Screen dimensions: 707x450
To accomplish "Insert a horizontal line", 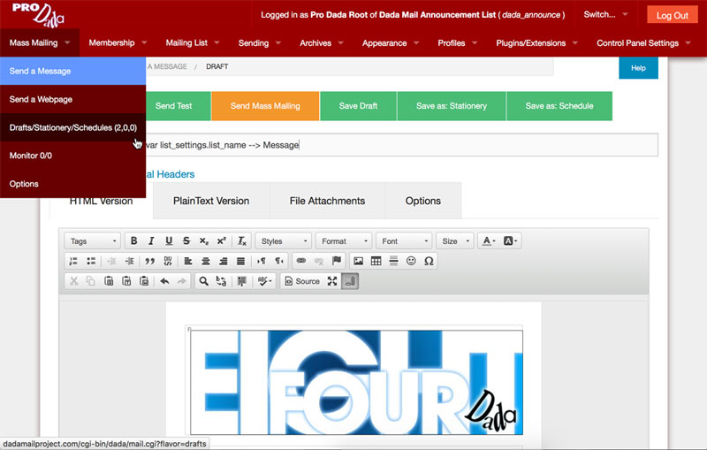I will click(393, 261).
